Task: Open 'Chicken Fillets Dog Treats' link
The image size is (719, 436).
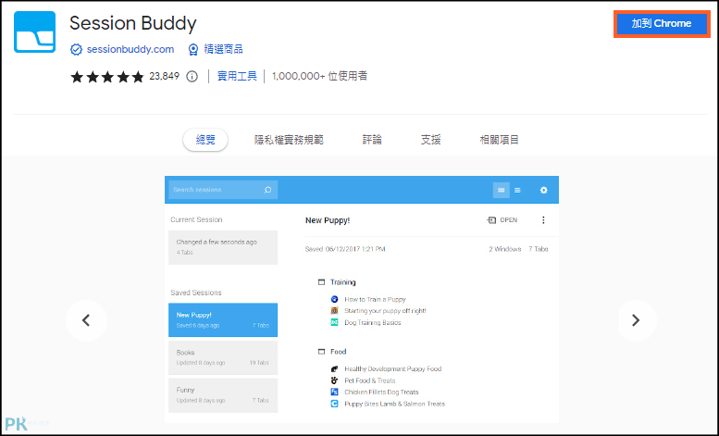Action: click(x=381, y=392)
